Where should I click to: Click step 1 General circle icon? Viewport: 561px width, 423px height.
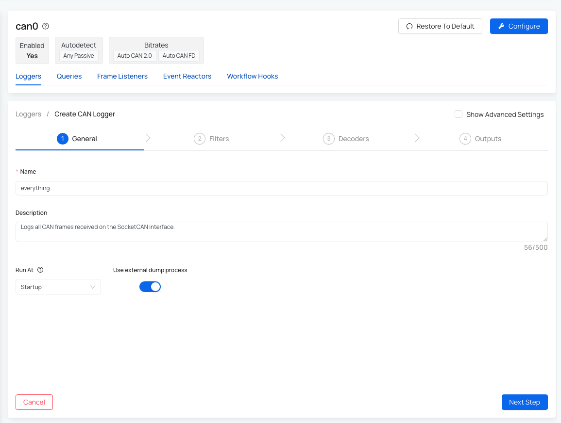point(62,139)
